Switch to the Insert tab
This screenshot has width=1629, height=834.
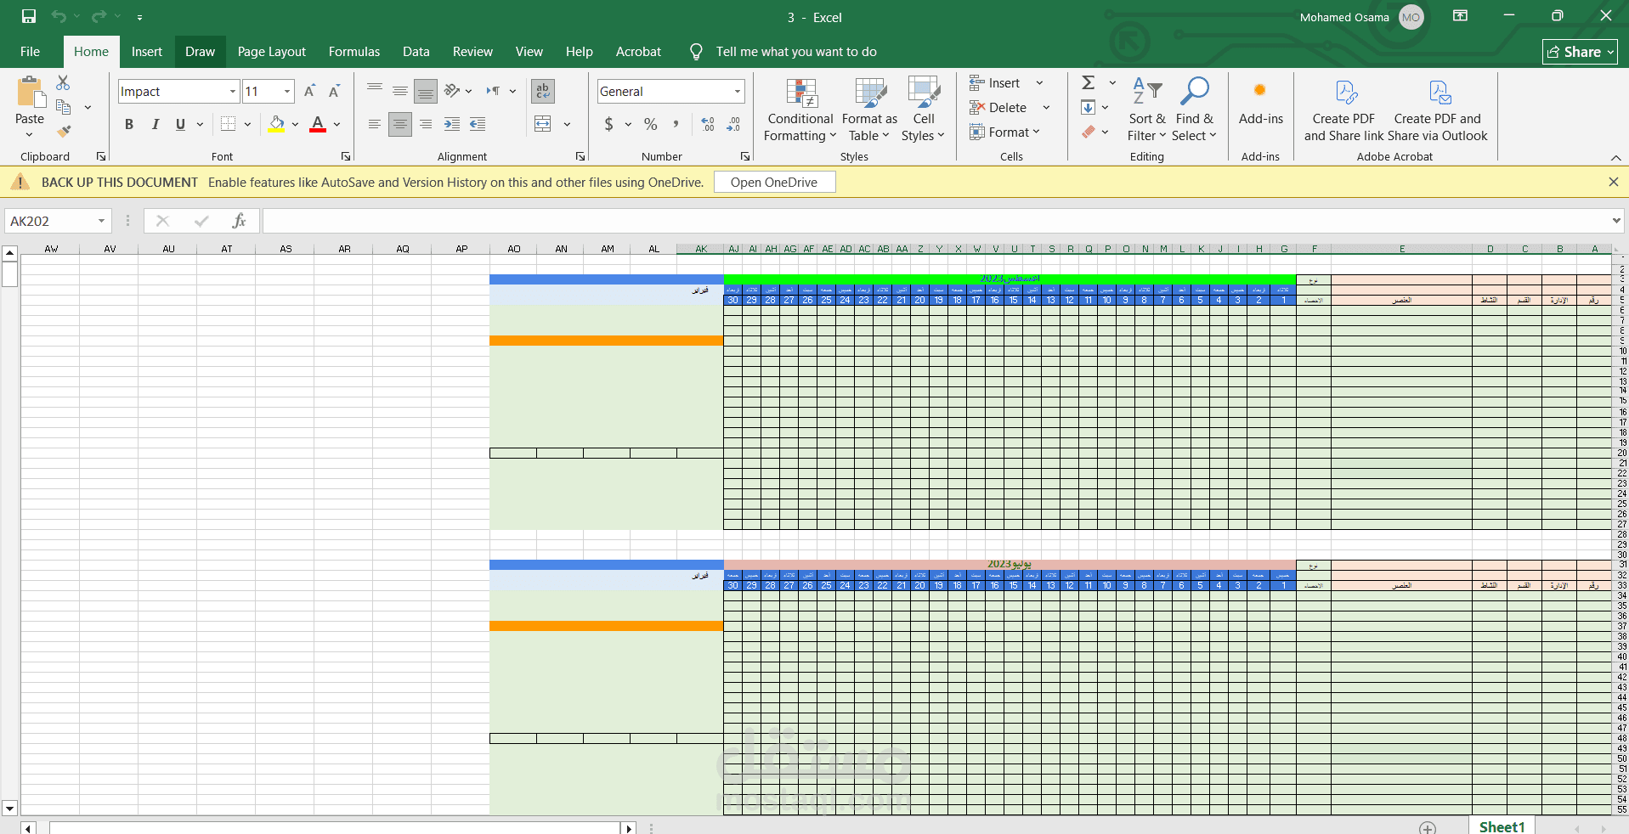click(147, 52)
